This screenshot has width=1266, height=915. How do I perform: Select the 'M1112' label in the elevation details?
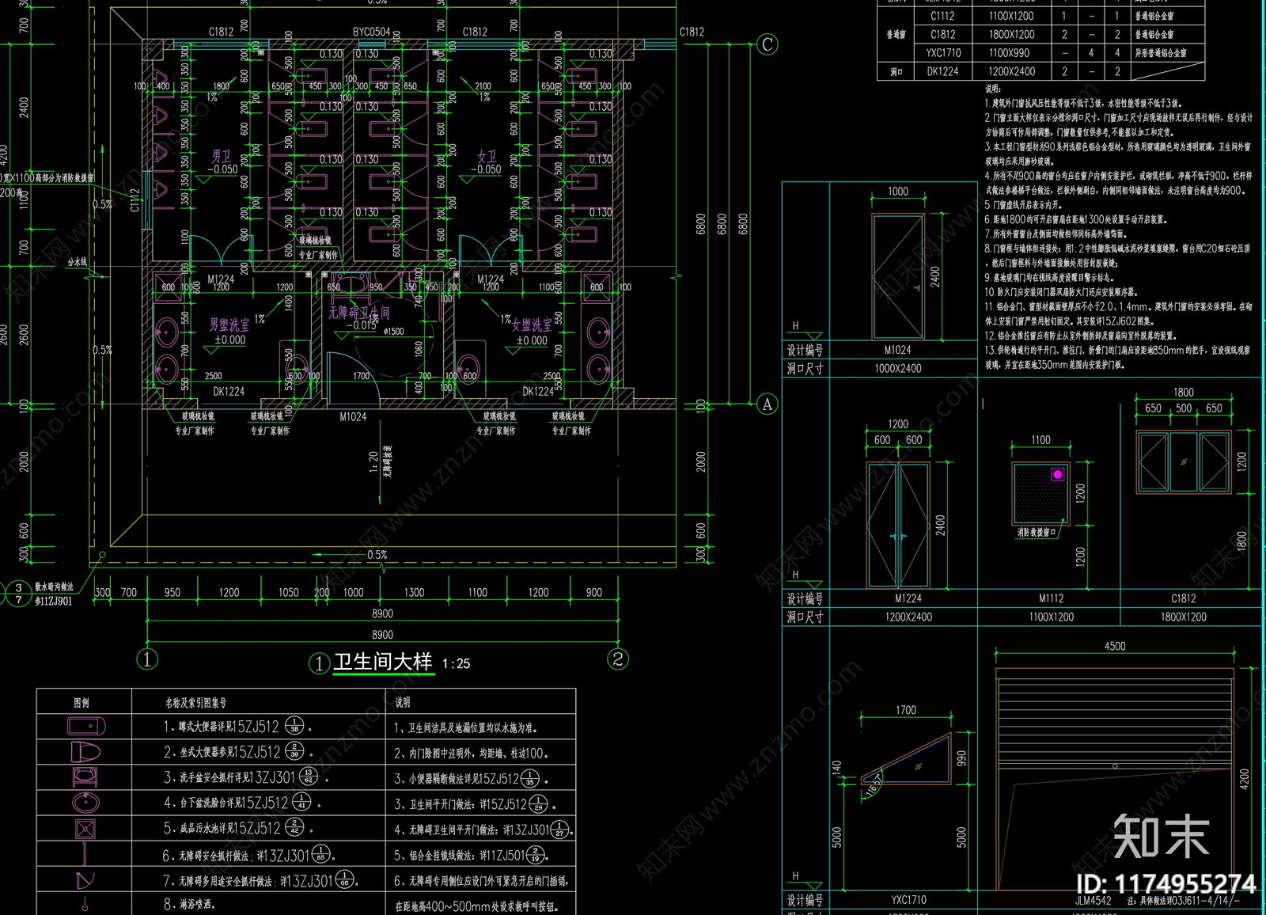[x=1051, y=598]
